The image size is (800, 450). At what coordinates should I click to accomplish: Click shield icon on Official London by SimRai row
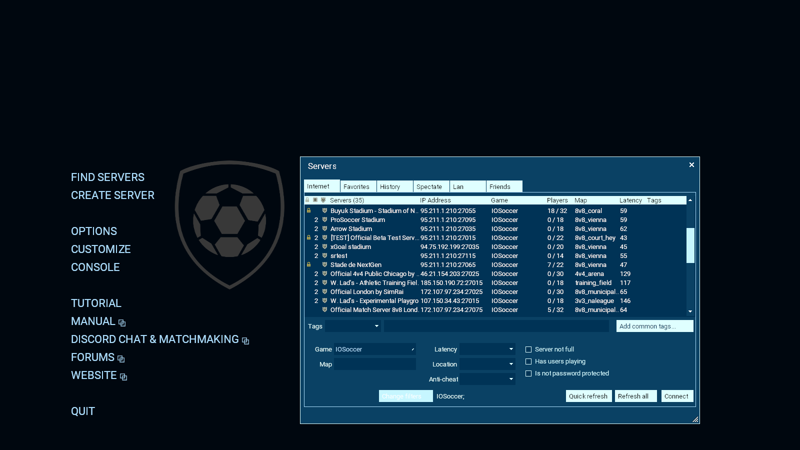tap(324, 291)
